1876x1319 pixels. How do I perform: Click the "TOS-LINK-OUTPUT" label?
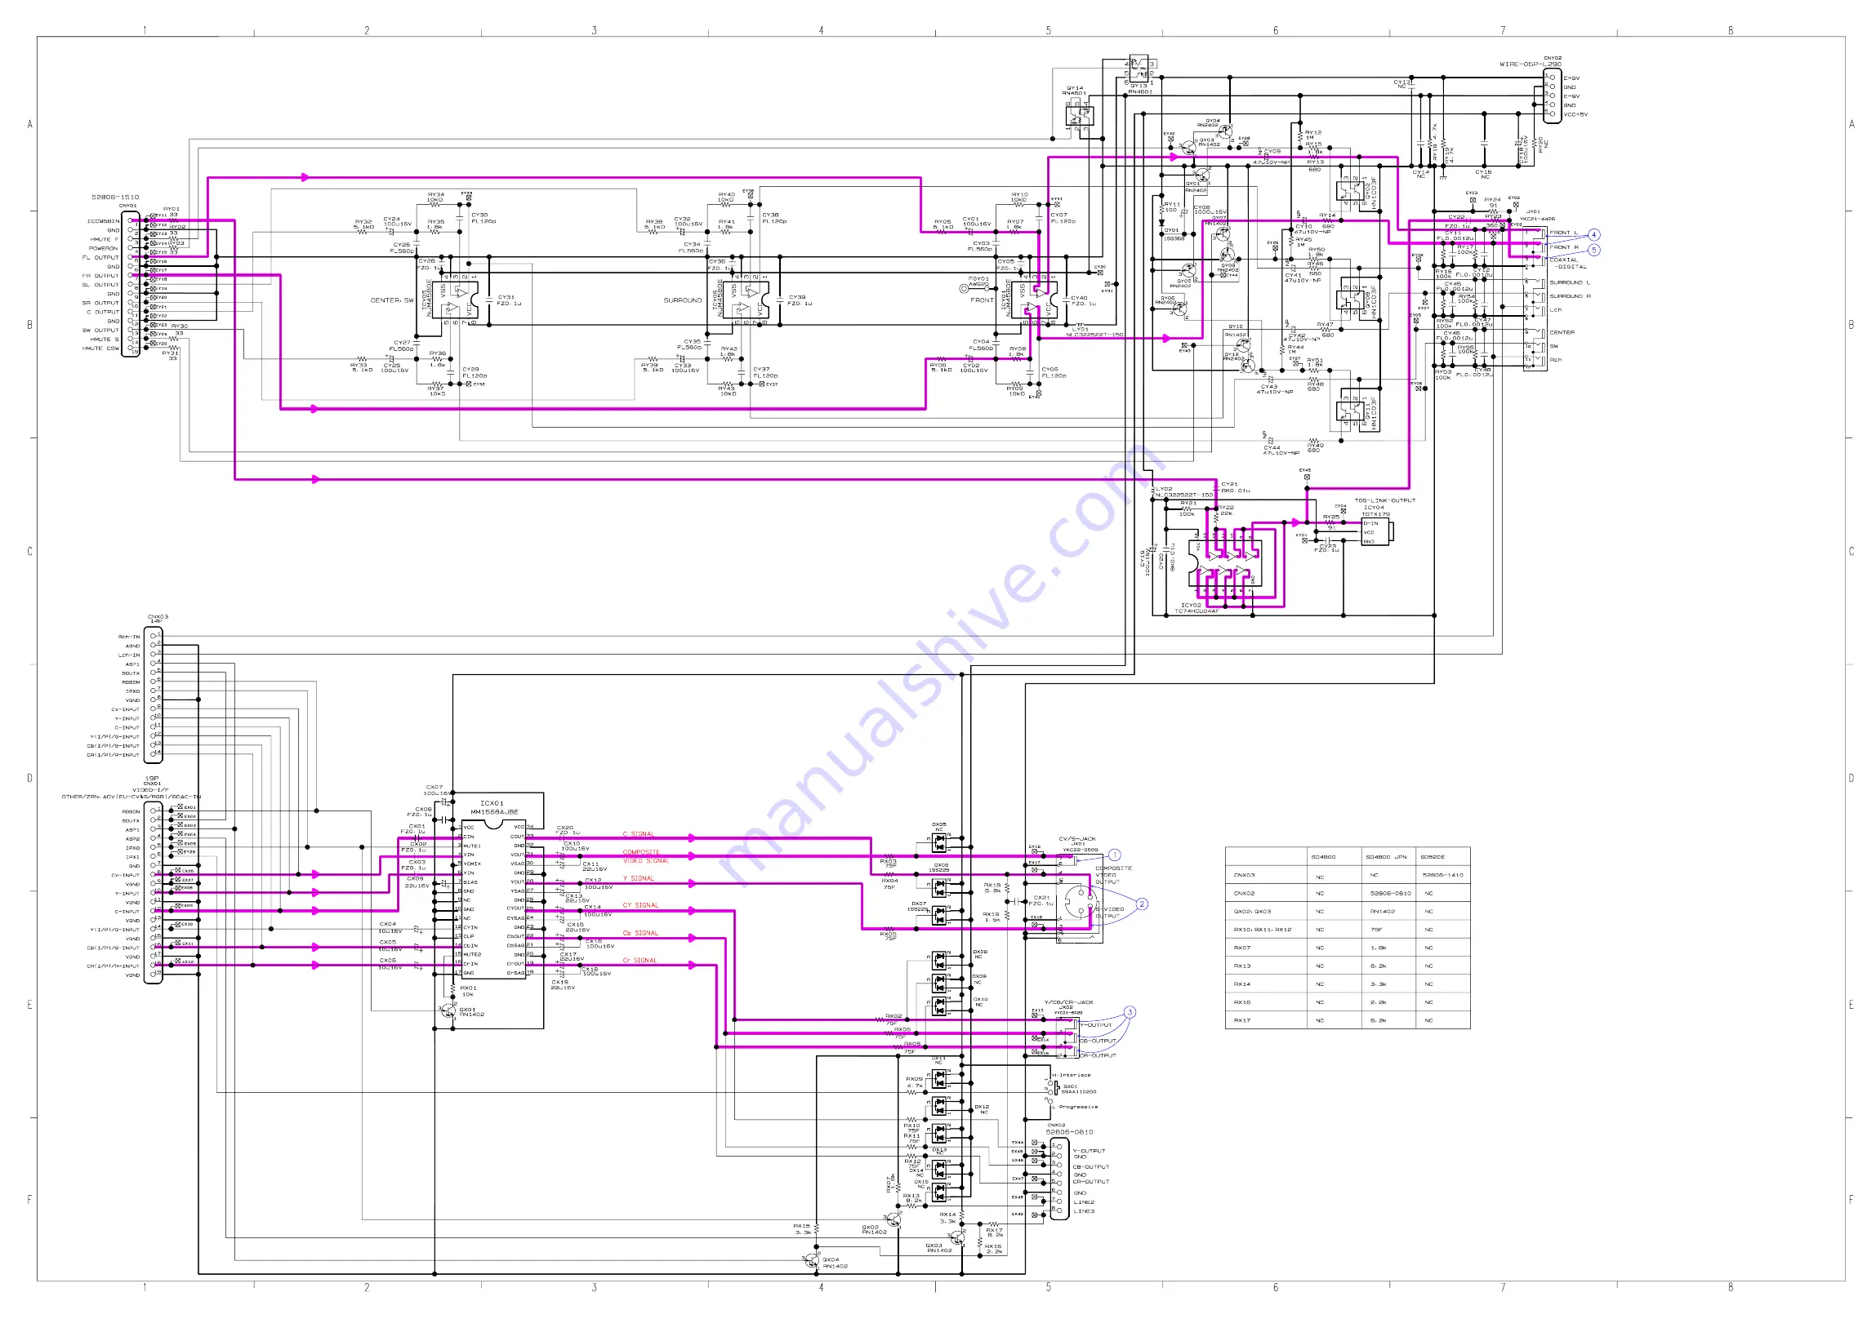pos(1385,500)
